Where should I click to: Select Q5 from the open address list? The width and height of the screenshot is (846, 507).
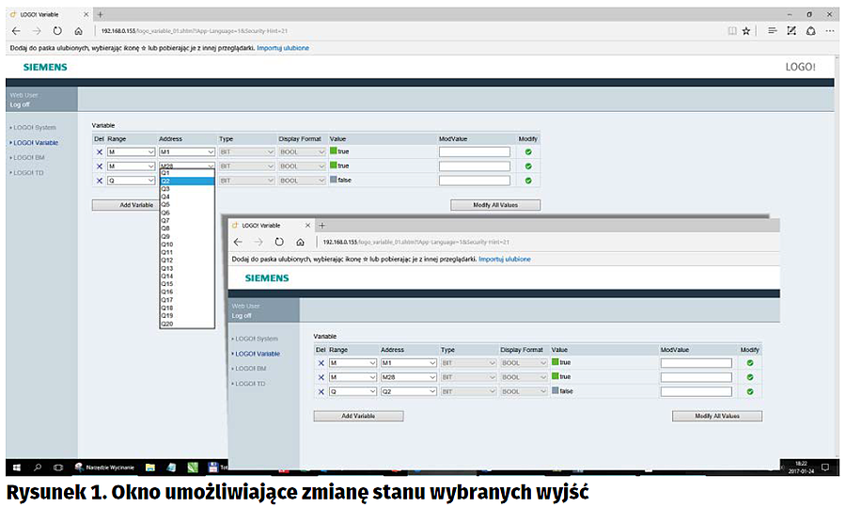click(165, 204)
